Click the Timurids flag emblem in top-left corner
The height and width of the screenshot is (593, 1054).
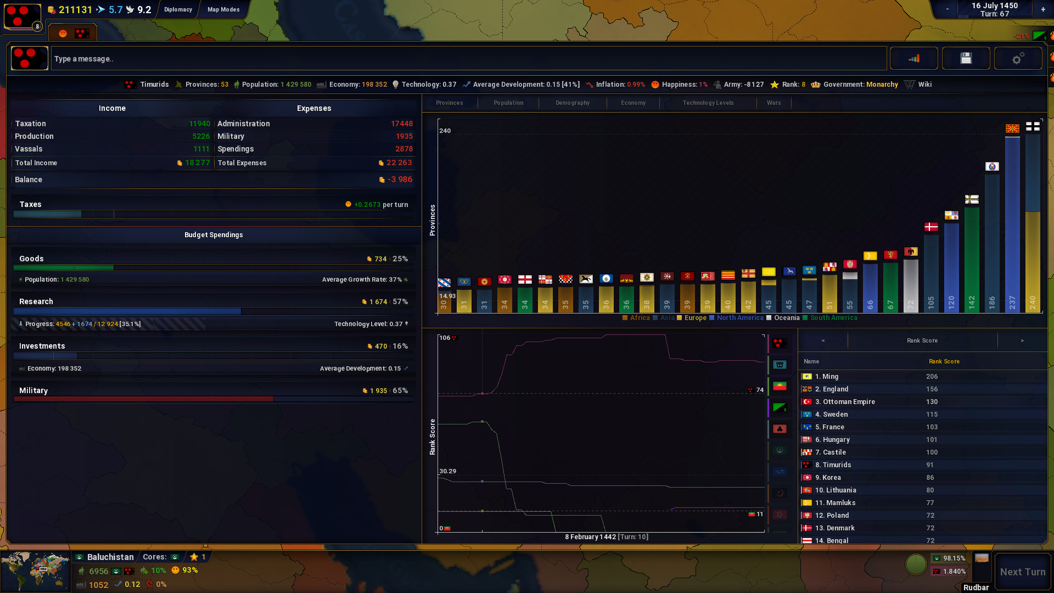click(x=23, y=15)
